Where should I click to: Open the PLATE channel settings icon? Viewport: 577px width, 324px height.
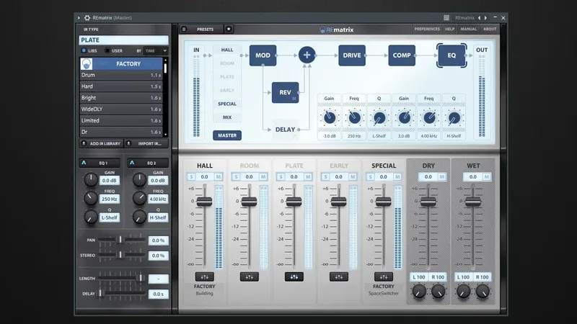click(x=294, y=277)
